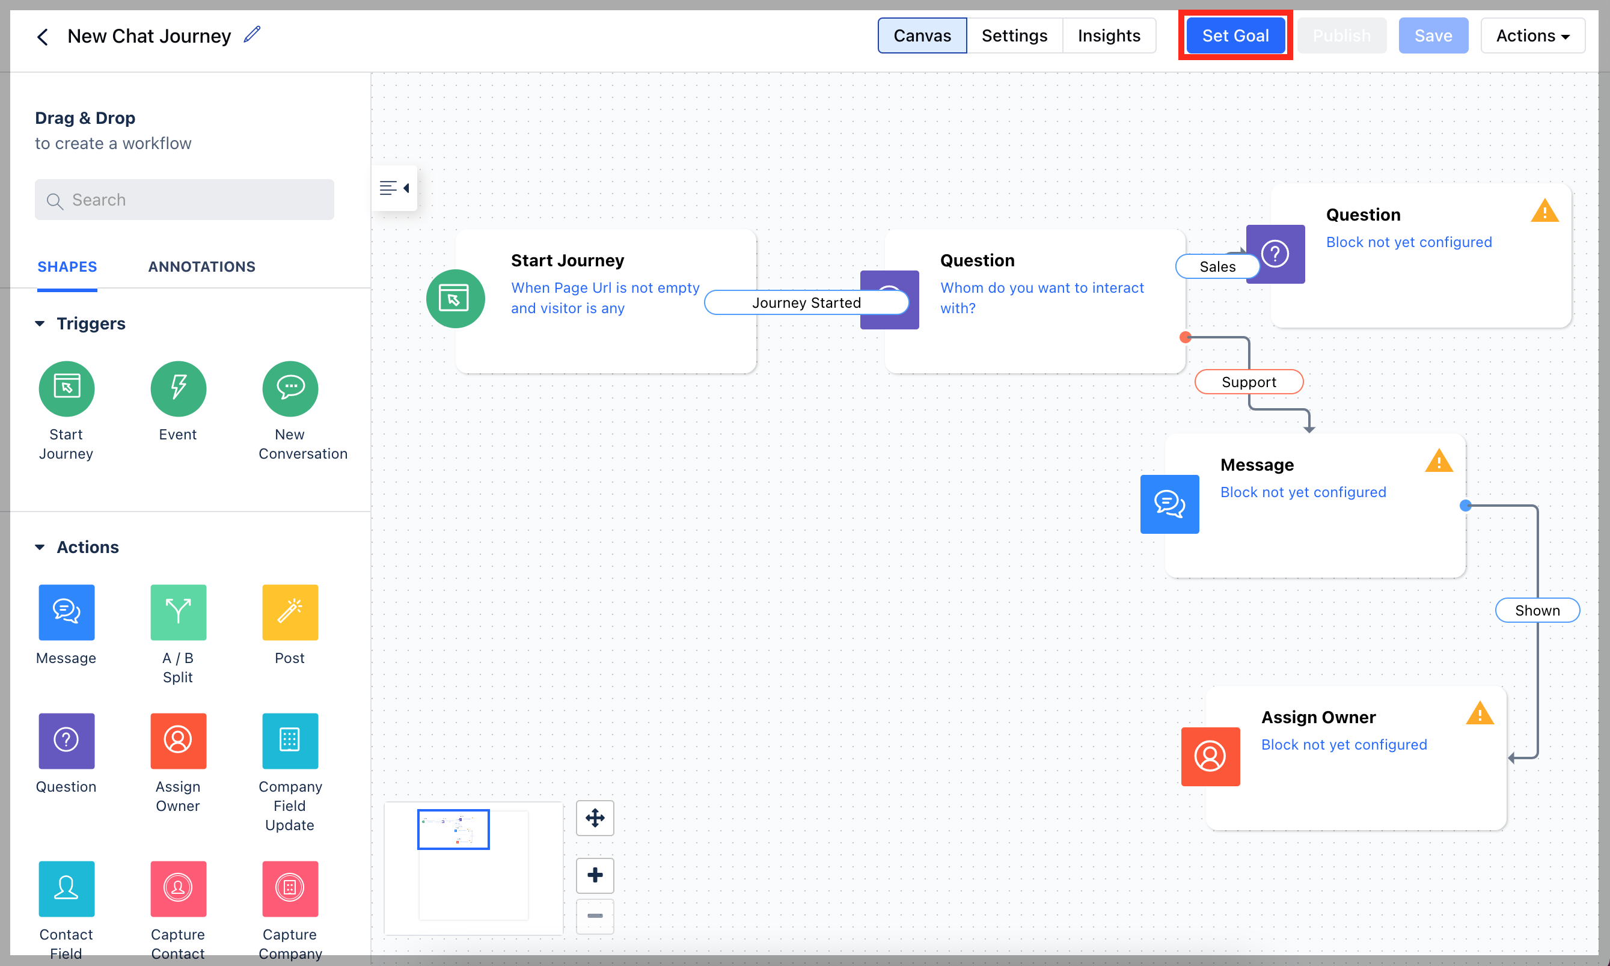Click the Publish button
Screen dimensions: 1610x966
(x=1341, y=36)
